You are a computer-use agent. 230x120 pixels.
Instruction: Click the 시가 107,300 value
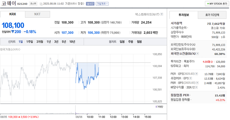67,33
